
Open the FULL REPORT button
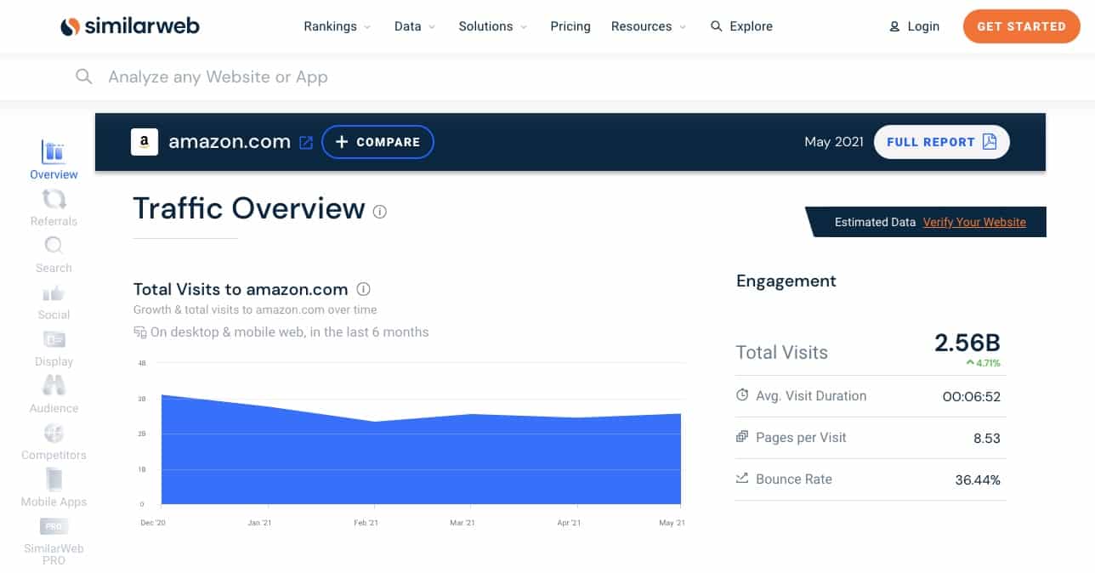(x=941, y=142)
